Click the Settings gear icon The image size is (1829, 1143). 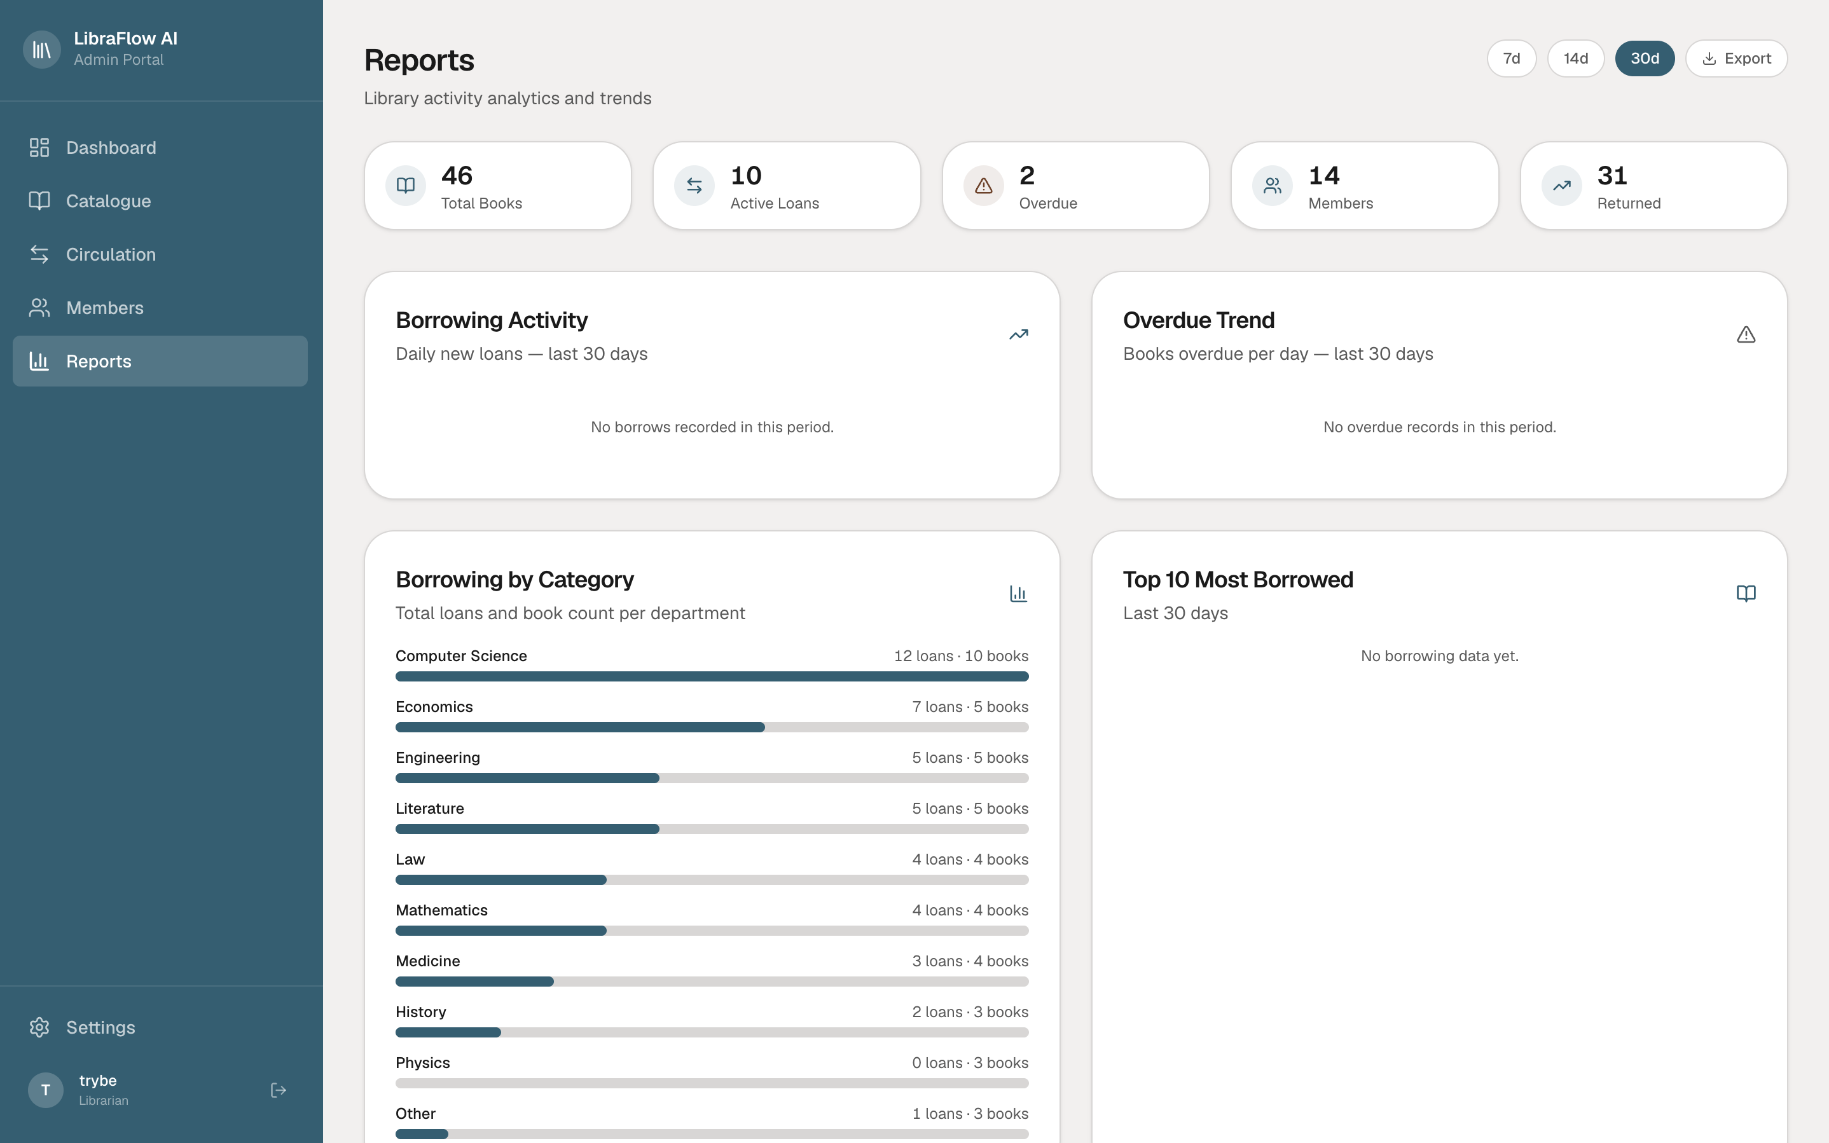[x=39, y=1027]
